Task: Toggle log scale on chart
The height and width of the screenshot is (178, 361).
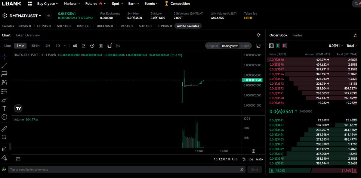Action: [251, 159]
